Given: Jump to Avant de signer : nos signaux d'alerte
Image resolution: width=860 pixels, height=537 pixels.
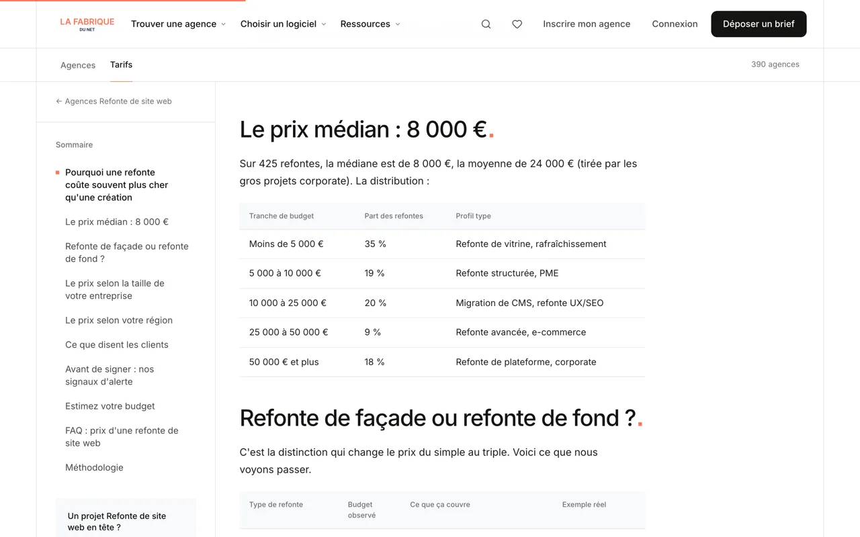Looking at the screenshot, I should point(110,375).
